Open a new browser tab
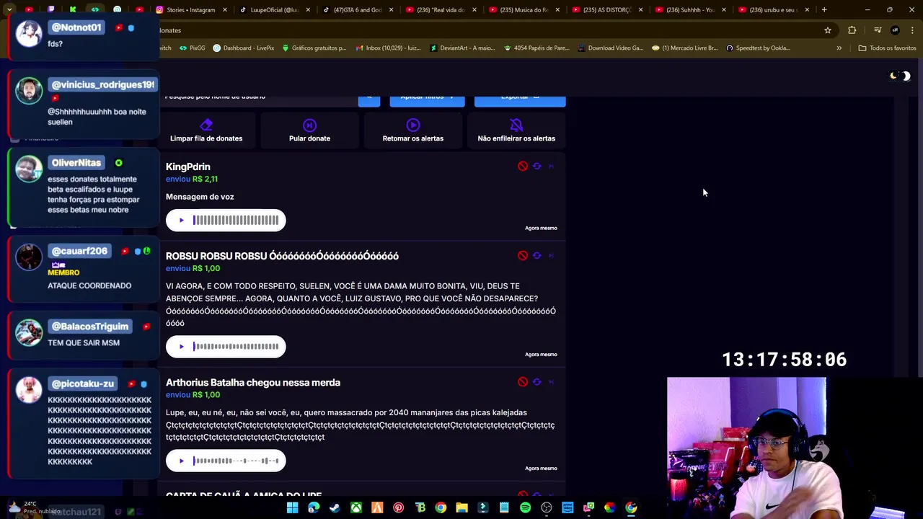 coord(824,10)
